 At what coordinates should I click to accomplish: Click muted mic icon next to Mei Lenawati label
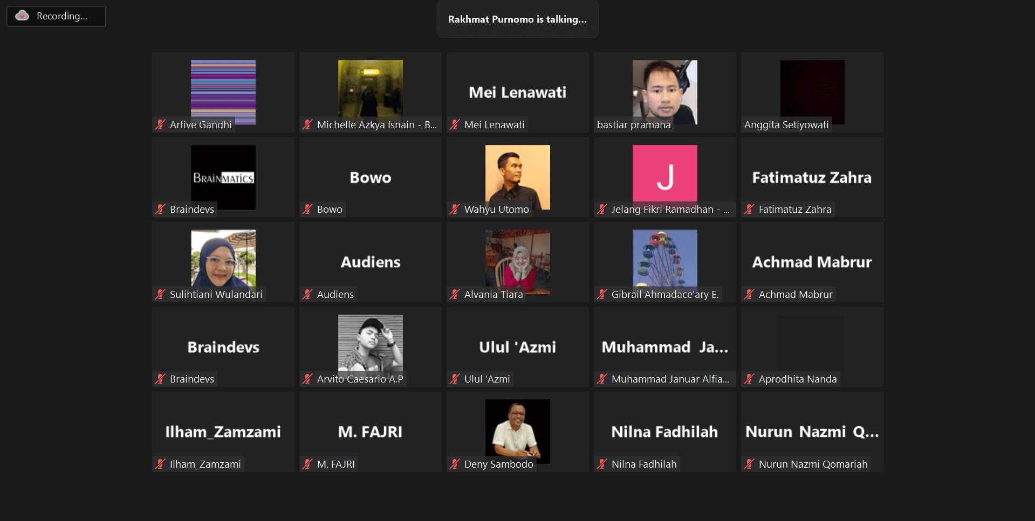coord(455,124)
